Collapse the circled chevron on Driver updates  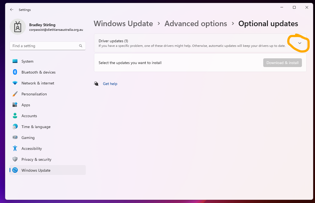300,43
